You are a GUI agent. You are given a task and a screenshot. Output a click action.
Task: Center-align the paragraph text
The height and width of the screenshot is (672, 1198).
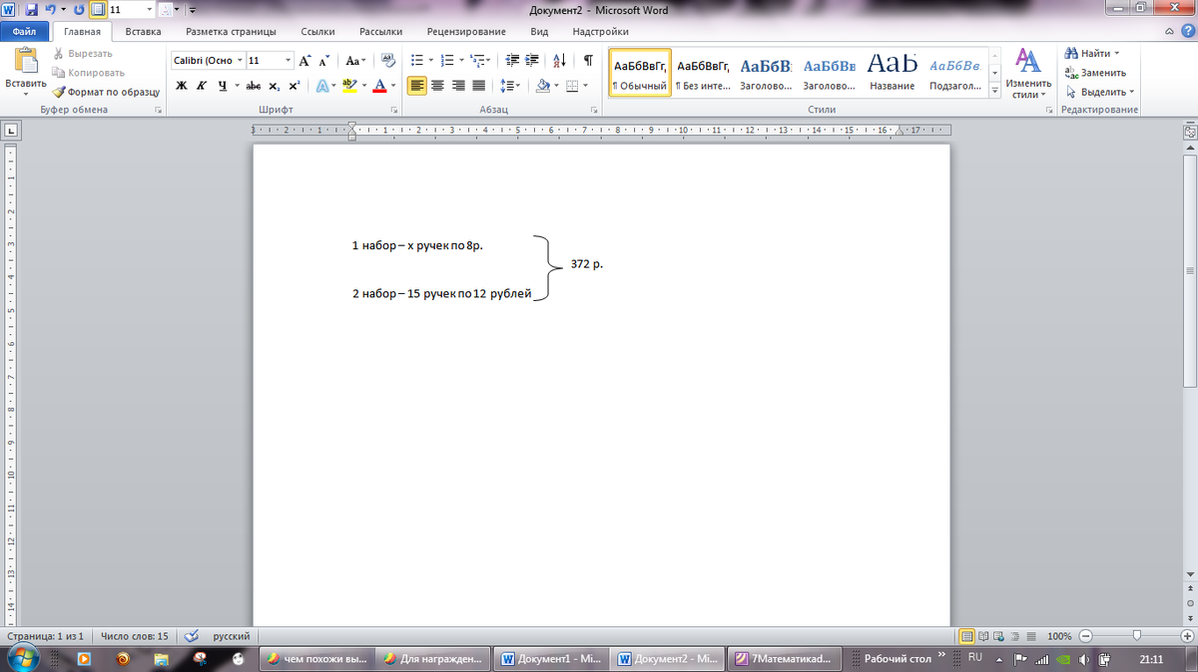point(437,86)
